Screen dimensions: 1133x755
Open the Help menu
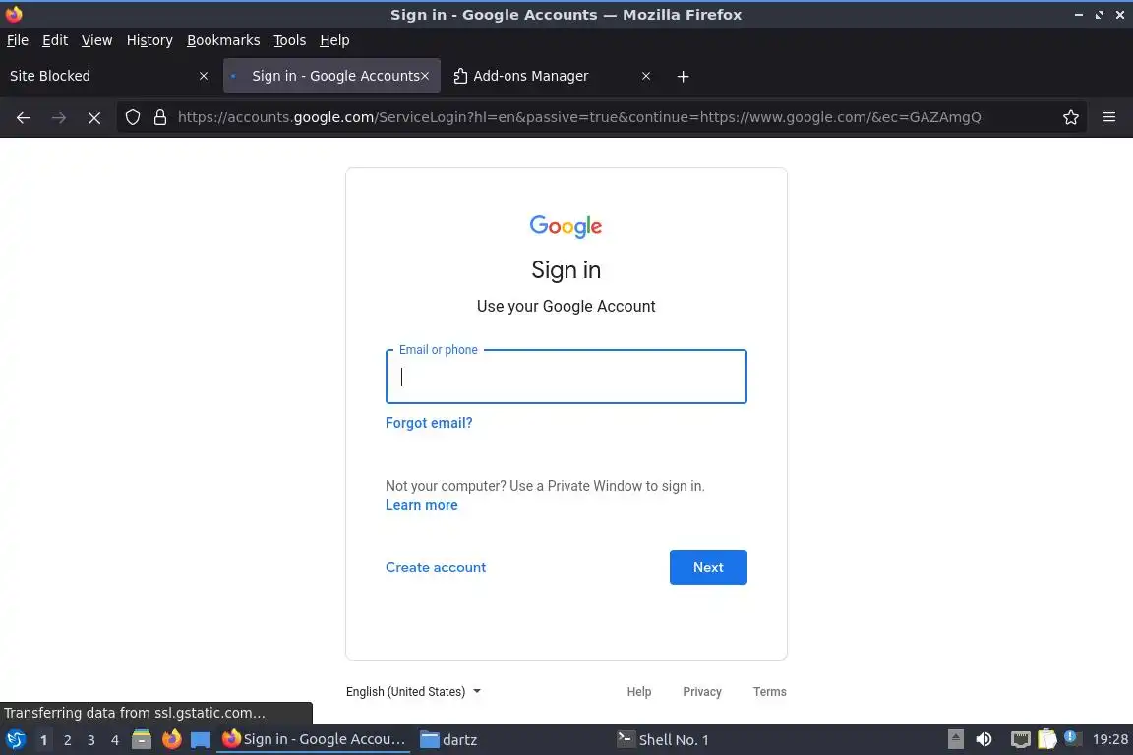334,40
